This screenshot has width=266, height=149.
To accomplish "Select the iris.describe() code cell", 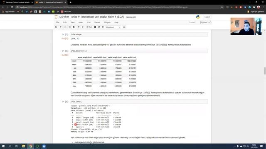I will tap(139, 51).
